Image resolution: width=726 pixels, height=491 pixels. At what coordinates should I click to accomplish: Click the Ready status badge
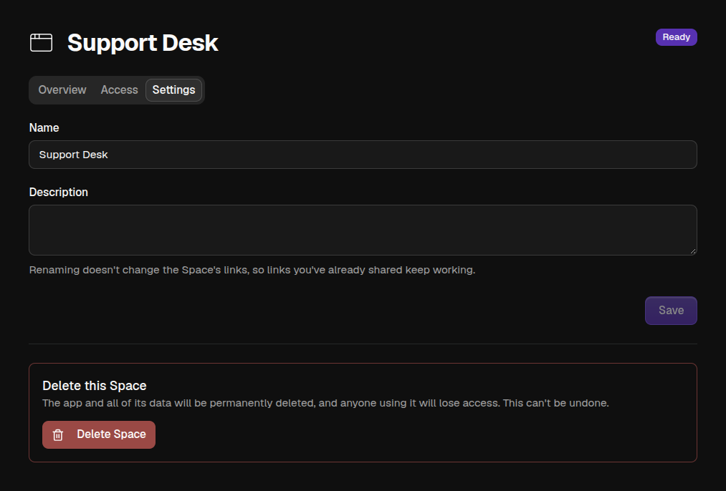(x=676, y=37)
